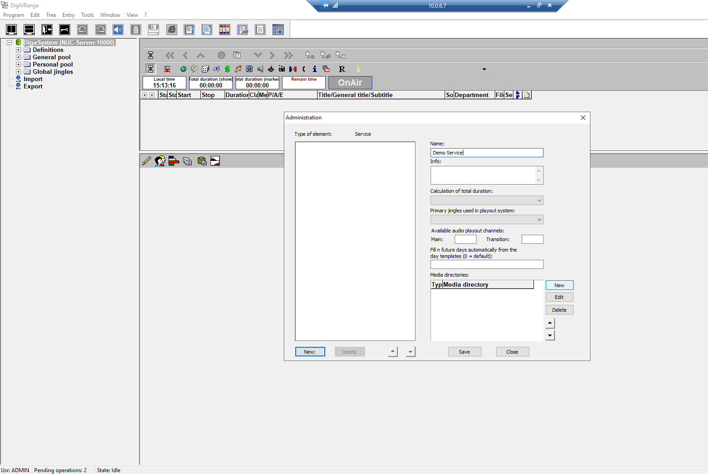Click the key icon in main toolbar

click(65, 30)
